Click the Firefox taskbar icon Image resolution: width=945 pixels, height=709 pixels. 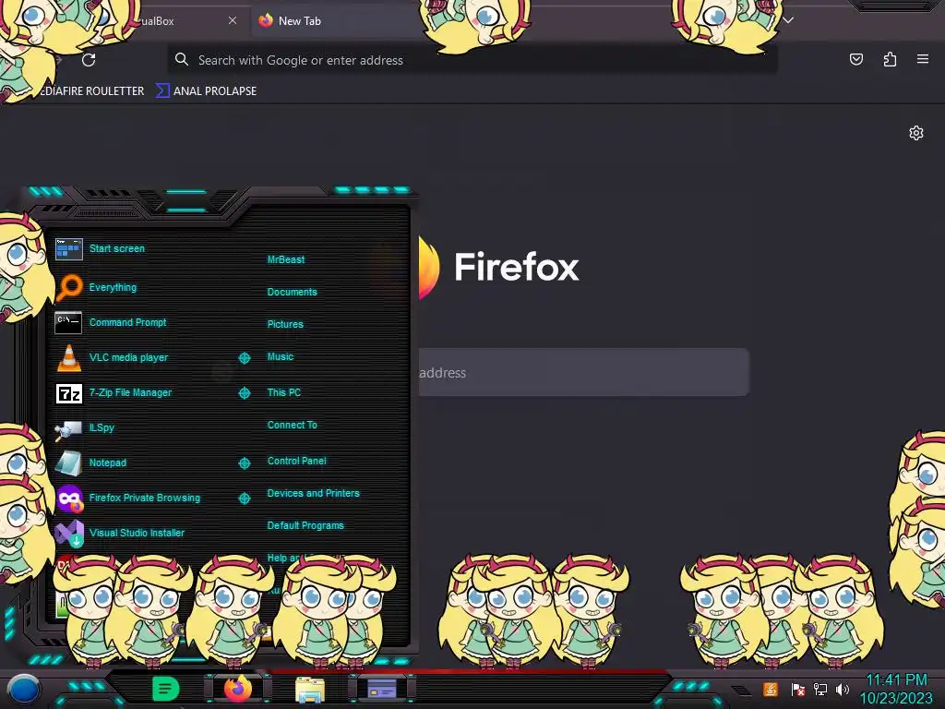pyautogui.click(x=238, y=689)
